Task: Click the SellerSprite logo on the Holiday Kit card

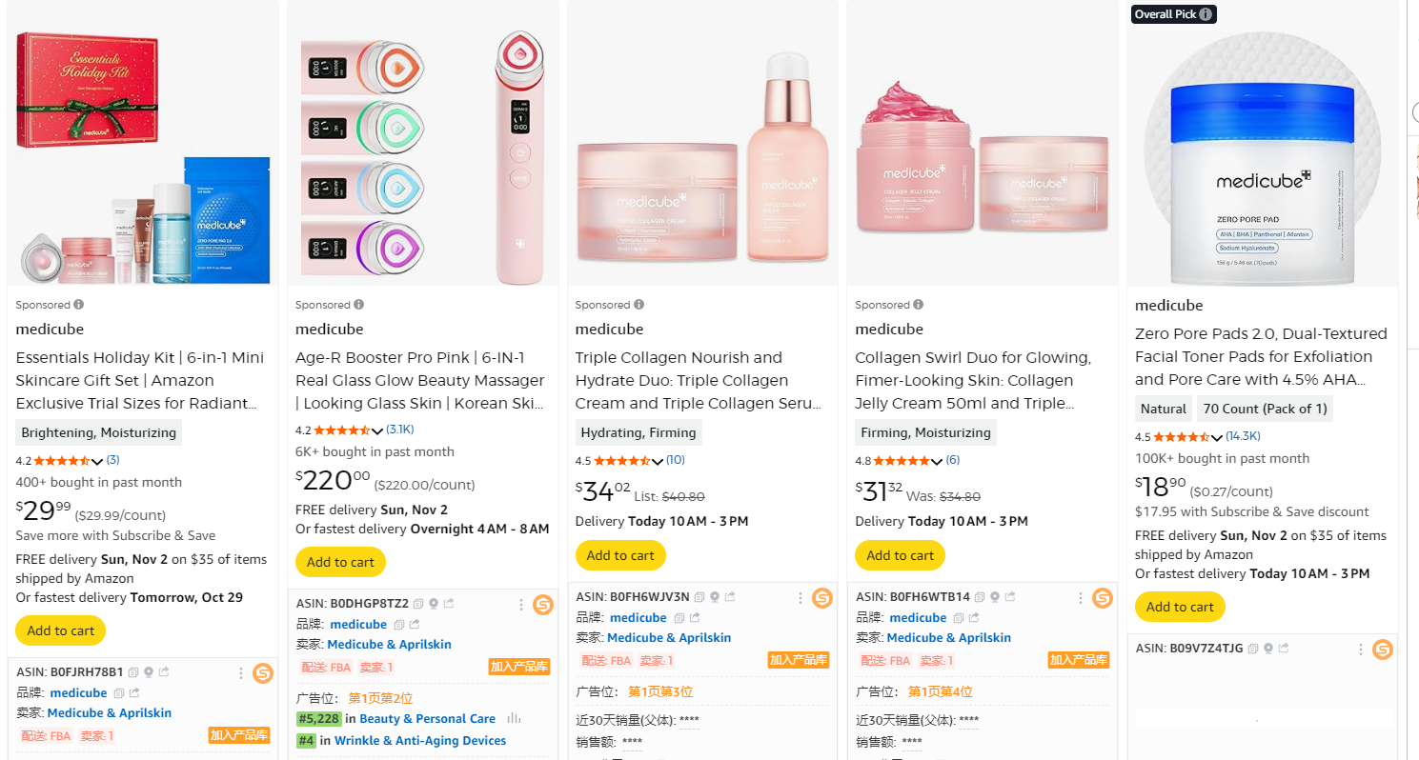Action: [263, 675]
